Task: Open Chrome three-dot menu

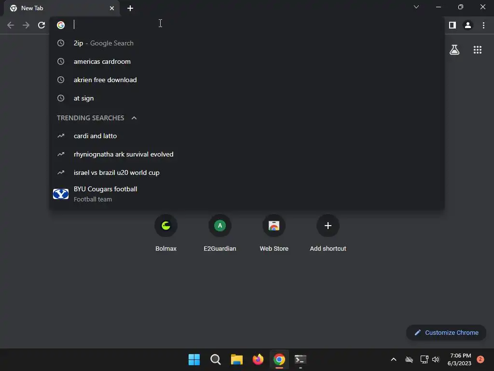Action: (x=483, y=25)
